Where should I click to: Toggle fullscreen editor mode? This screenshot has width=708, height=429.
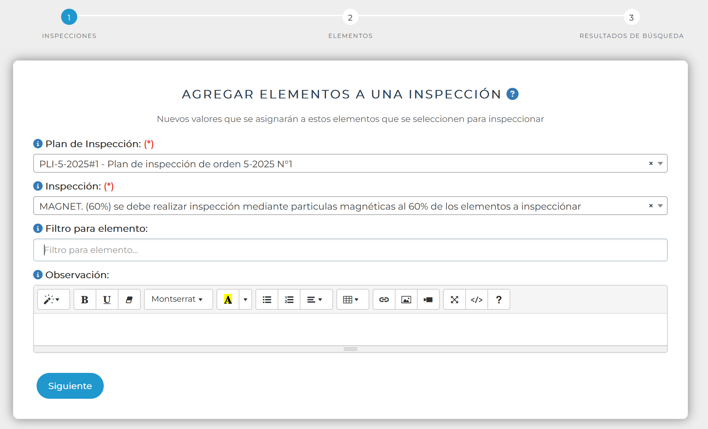[454, 299]
